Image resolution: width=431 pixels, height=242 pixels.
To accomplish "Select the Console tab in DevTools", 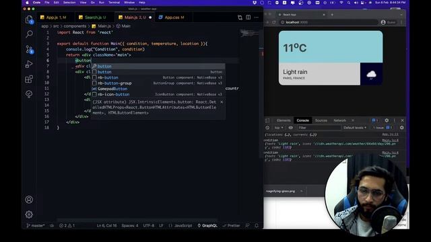I will click(x=302, y=120).
